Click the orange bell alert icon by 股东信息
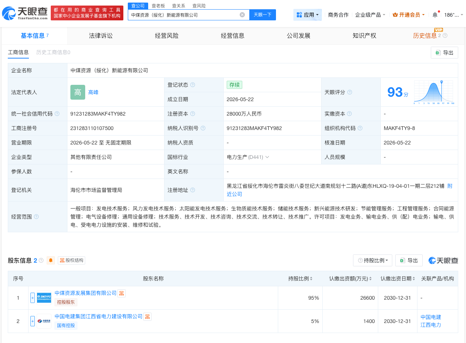466x343 pixels. (51, 260)
